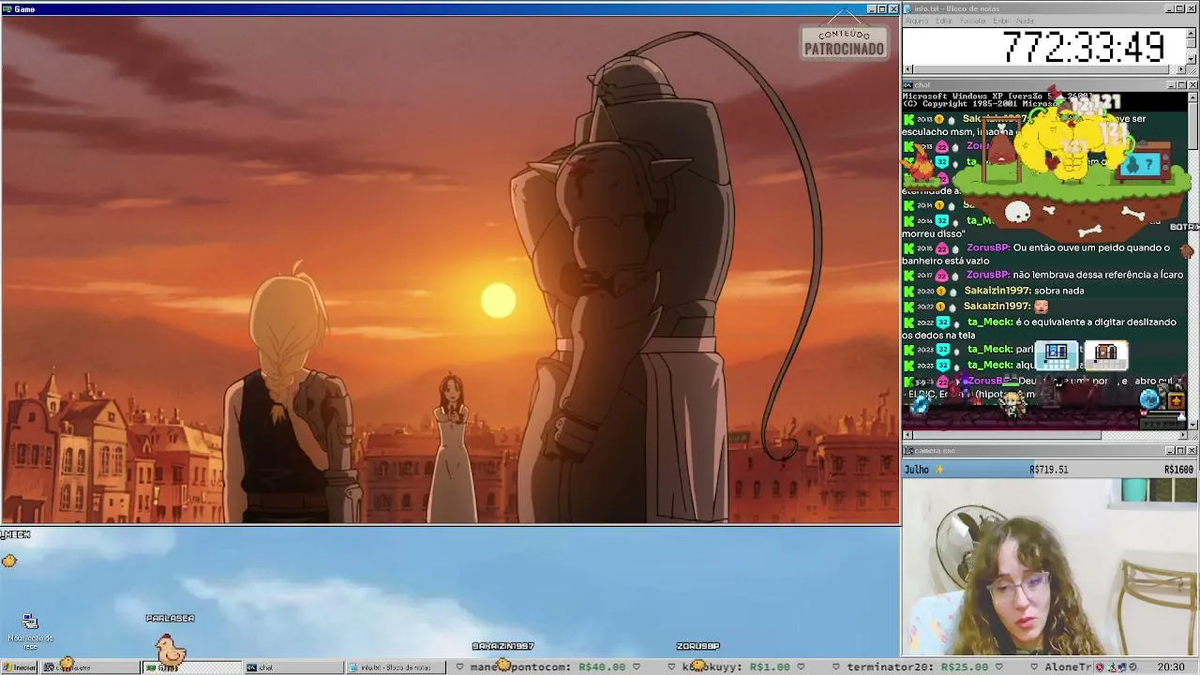Click the Notepad timer text 772:33:49
This screenshot has width=1200, height=675.
pyautogui.click(x=1083, y=46)
